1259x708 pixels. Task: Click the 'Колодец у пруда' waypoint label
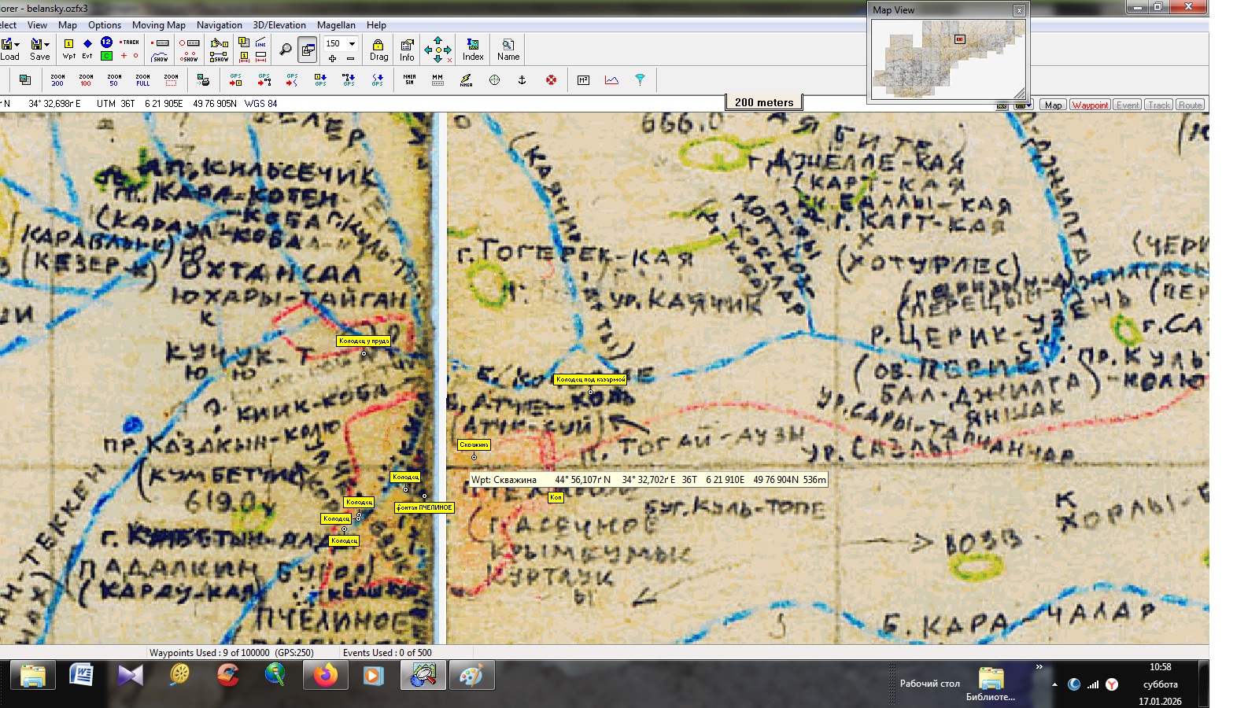(364, 341)
